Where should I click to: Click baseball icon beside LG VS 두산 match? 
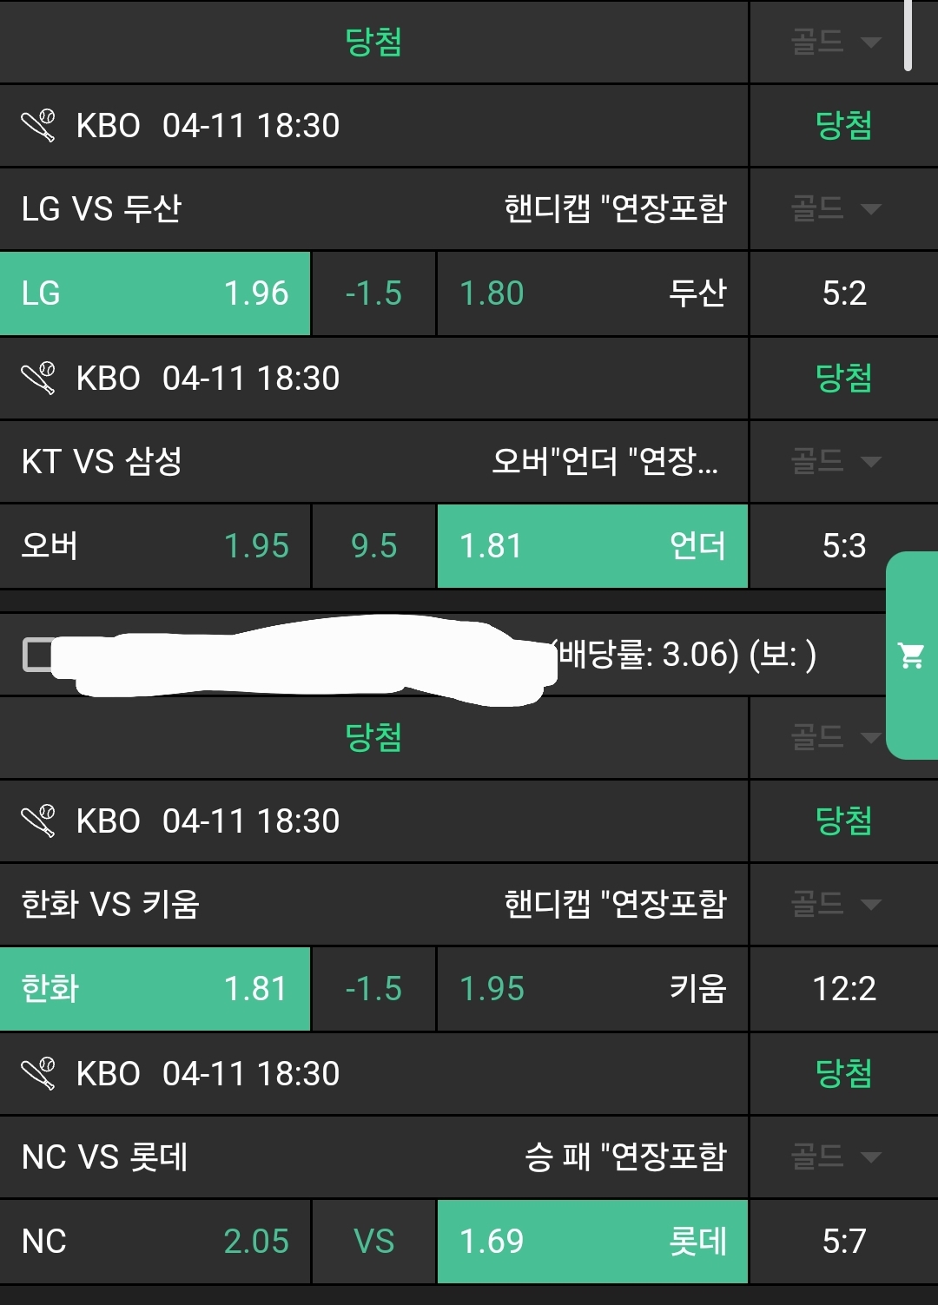pyautogui.click(x=38, y=126)
